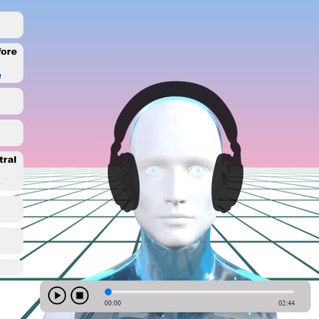Click the right headphone ear cup on screen
Viewport: 319px width, 319px height.
[x=227, y=183]
